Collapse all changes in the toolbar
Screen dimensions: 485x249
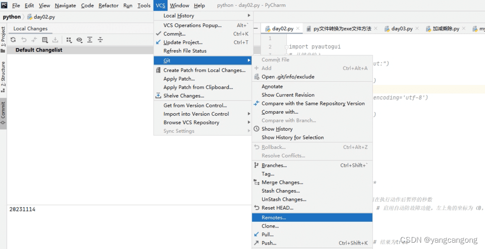point(100,40)
